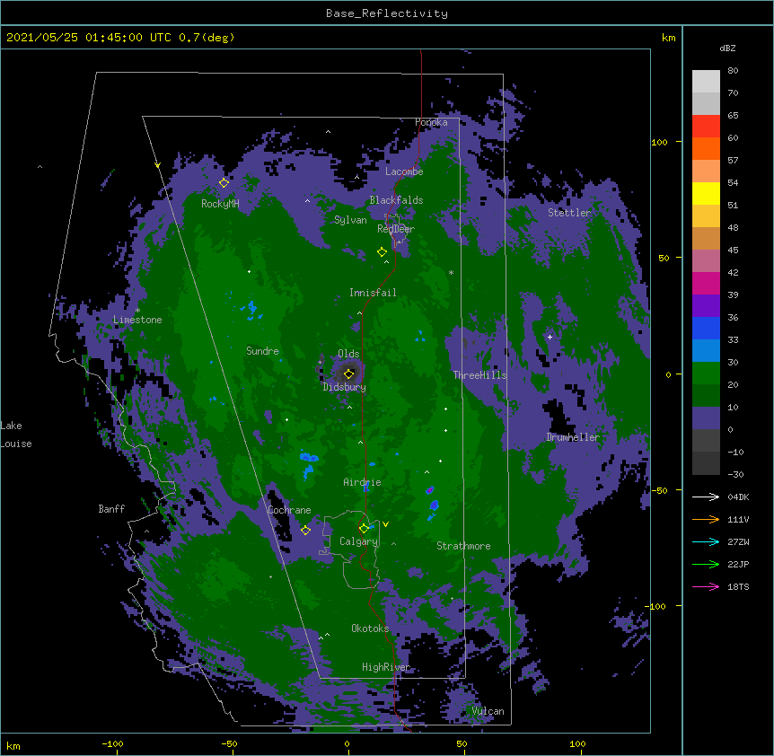
Task: Pick the dark green 10-20 dBZ swatch
Action: click(x=706, y=396)
